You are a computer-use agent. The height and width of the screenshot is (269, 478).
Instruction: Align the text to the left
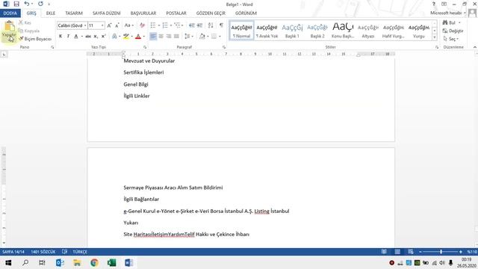point(153,37)
